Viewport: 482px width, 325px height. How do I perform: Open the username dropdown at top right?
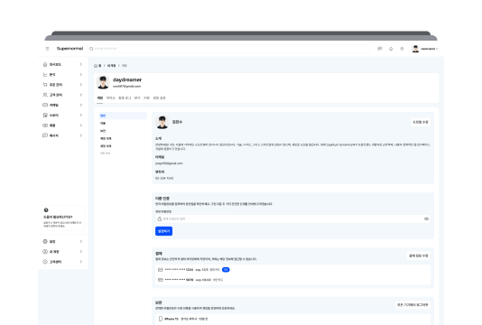[x=425, y=49]
